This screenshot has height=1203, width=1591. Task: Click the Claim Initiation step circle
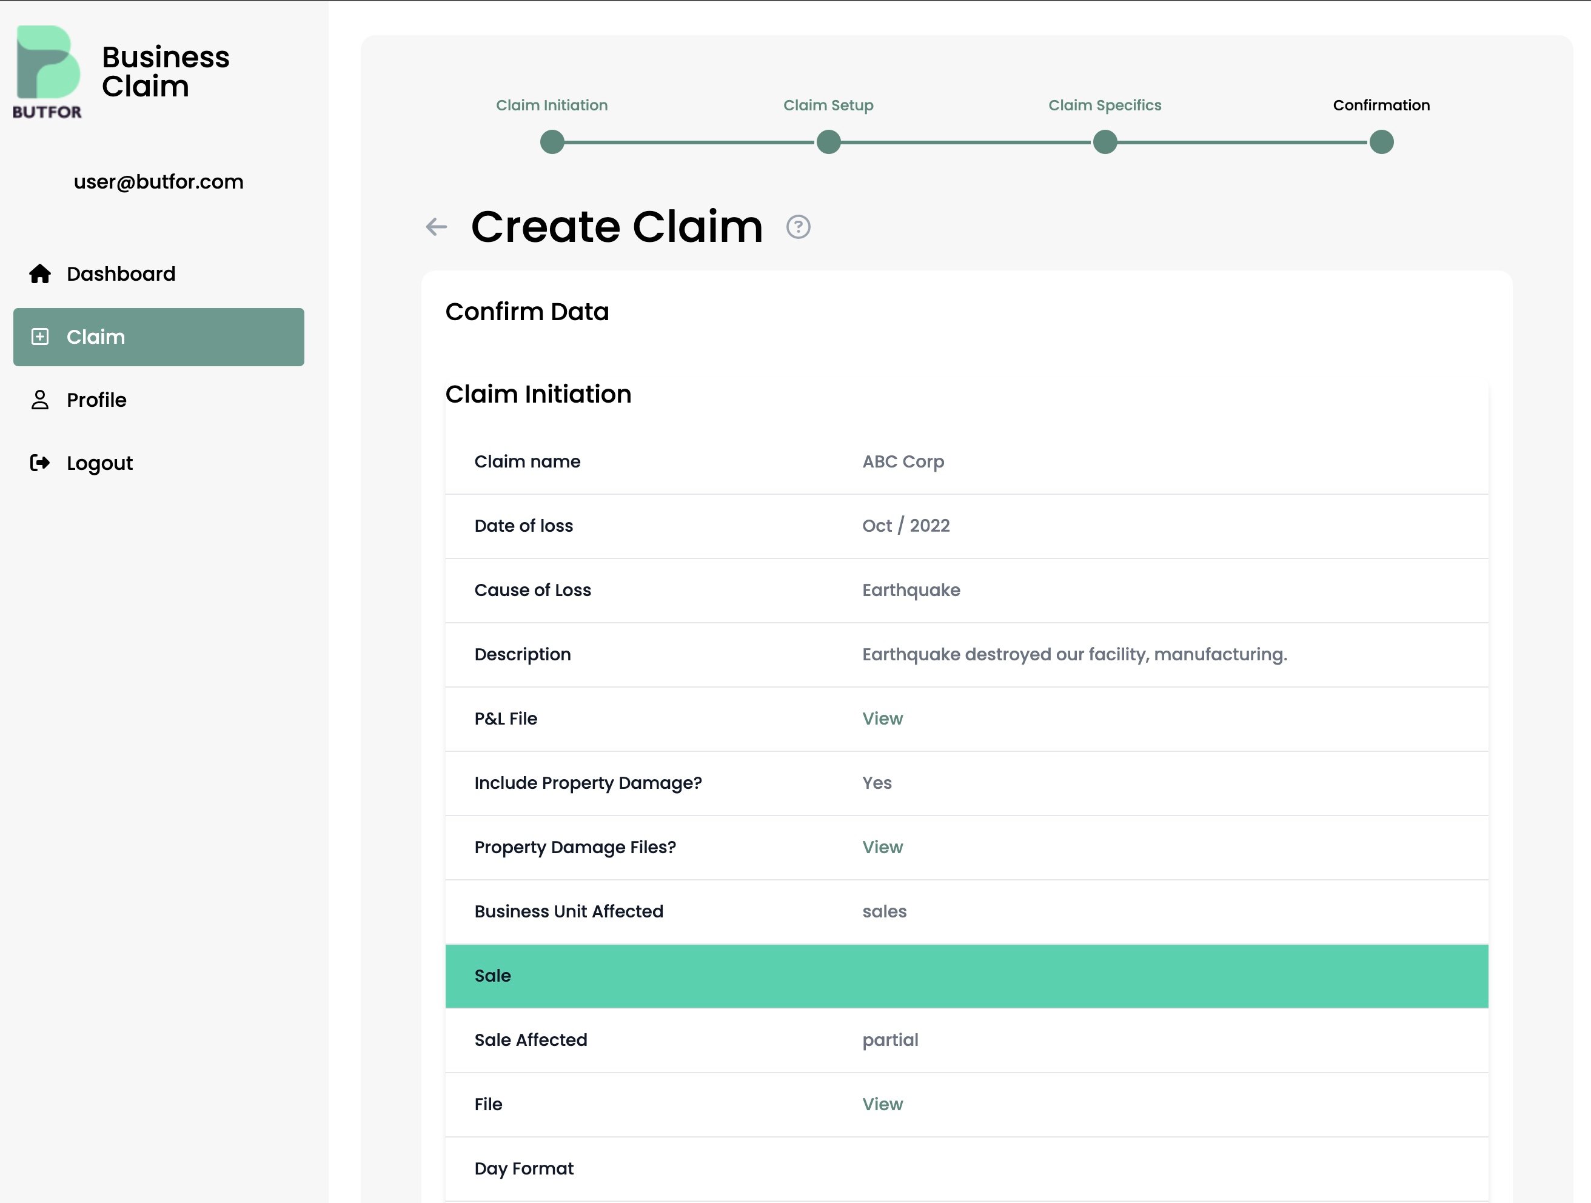[x=552, y=142]
